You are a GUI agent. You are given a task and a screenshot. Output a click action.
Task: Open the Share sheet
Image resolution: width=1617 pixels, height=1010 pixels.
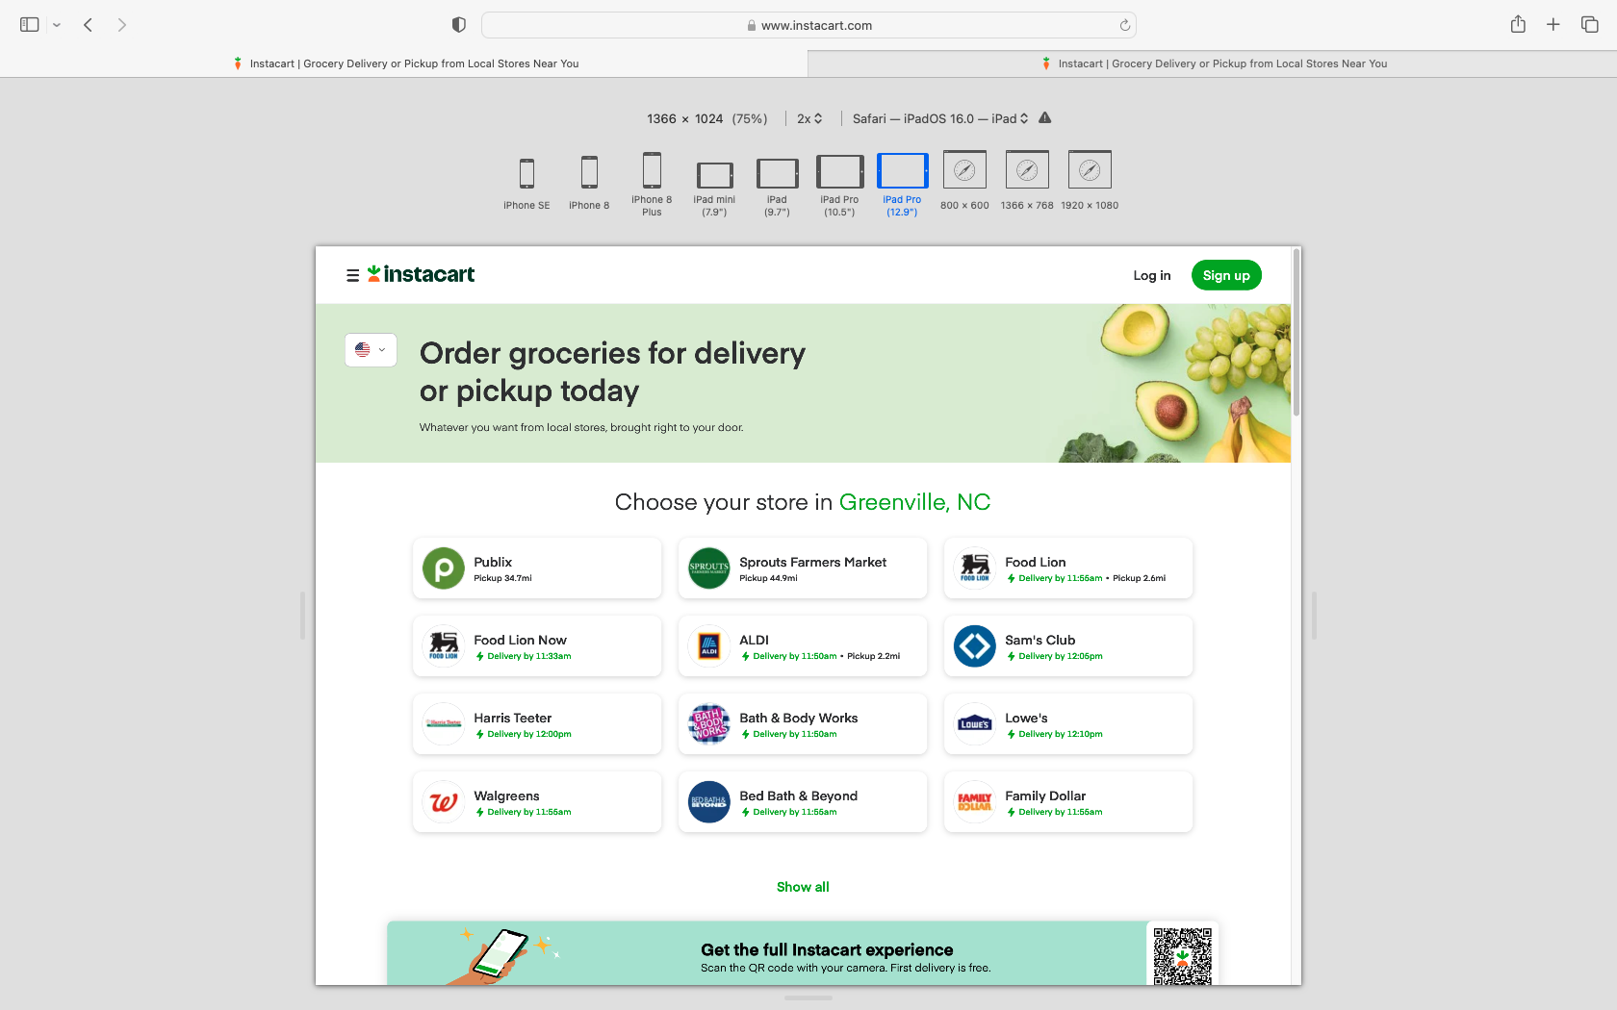coord(1518,24)
